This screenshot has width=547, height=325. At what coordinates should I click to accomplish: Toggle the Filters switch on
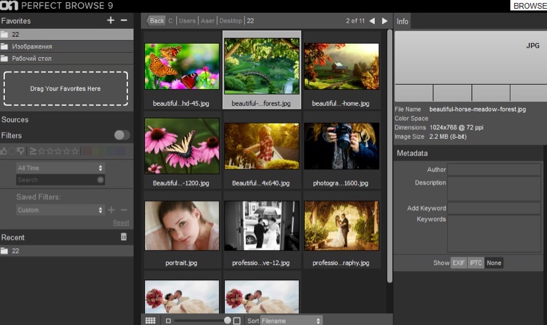[122, 135]
